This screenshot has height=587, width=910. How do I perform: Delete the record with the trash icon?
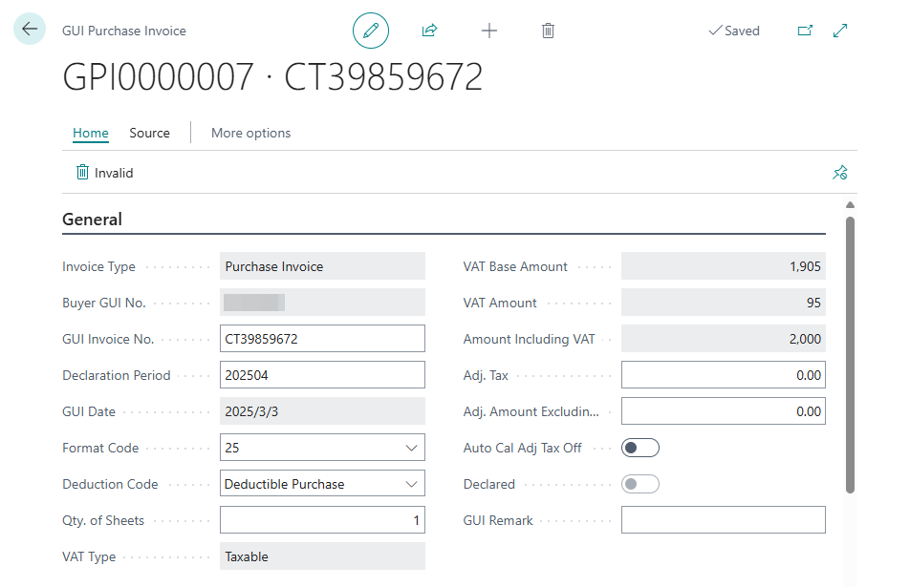(x=548, y=31)
